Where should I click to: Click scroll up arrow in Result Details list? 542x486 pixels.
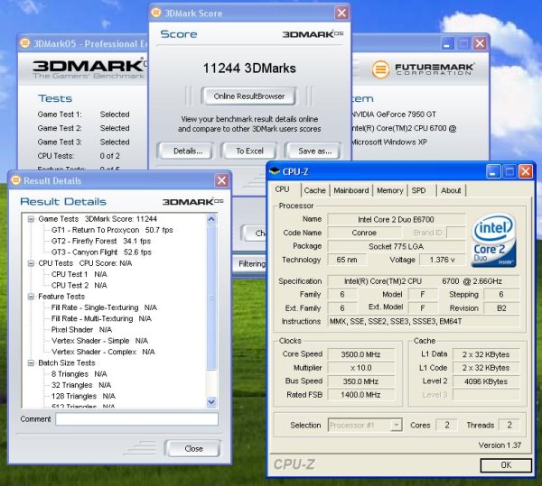(x=211, y=219)
